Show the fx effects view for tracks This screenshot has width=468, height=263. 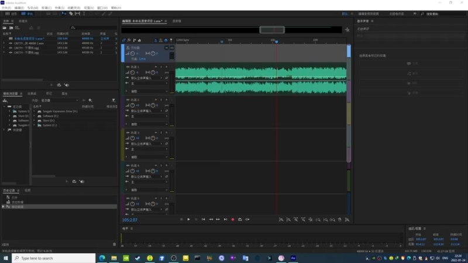tap(130, 40)
